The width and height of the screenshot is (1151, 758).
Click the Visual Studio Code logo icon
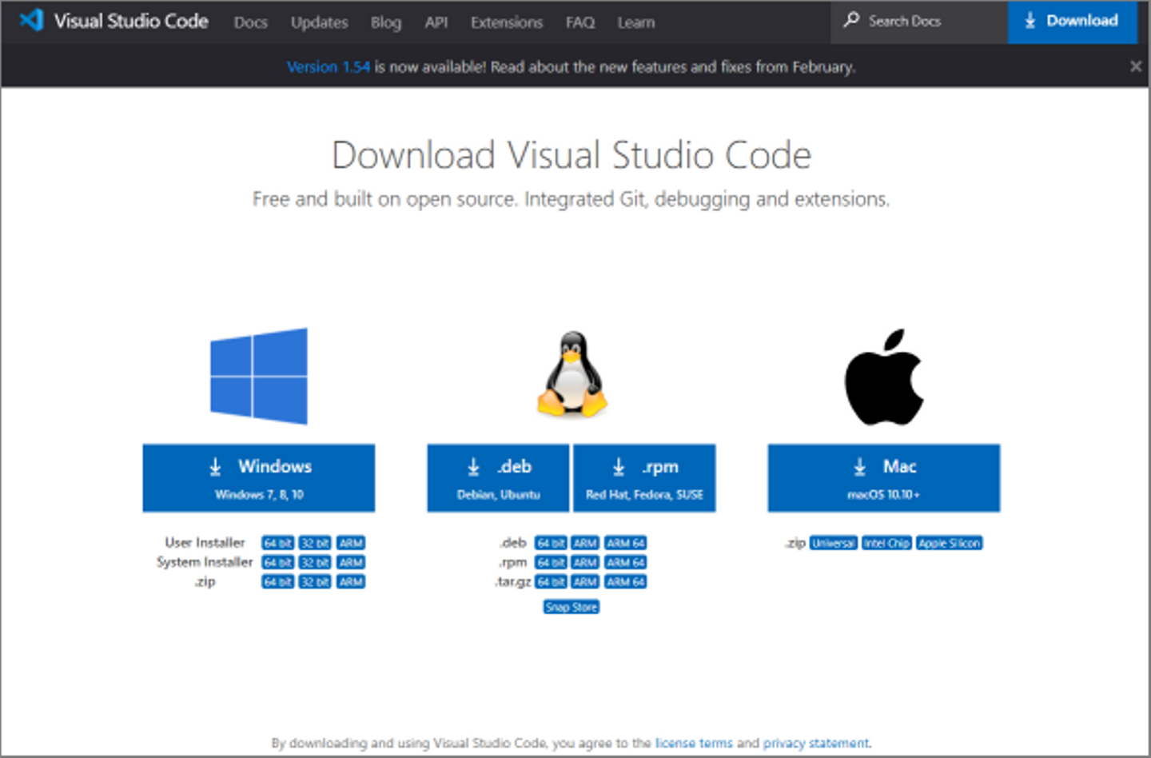tap(31, 20)
